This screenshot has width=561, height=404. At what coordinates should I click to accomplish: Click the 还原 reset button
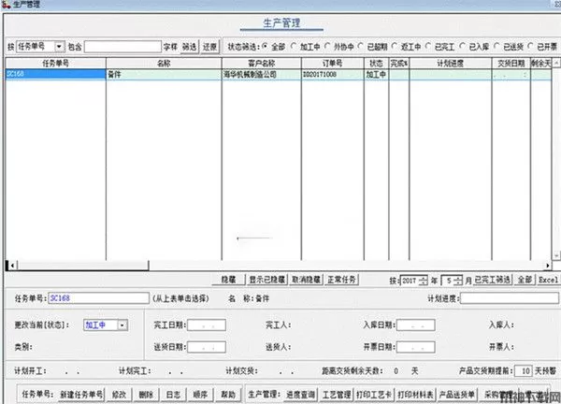point(210,45)
